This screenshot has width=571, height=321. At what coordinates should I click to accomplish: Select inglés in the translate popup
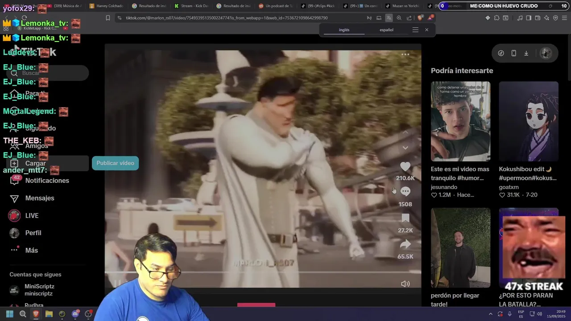(x=344, y=30)
